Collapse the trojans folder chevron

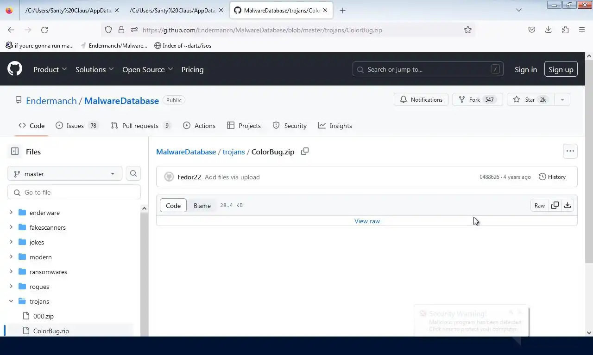tap(11, 301)
